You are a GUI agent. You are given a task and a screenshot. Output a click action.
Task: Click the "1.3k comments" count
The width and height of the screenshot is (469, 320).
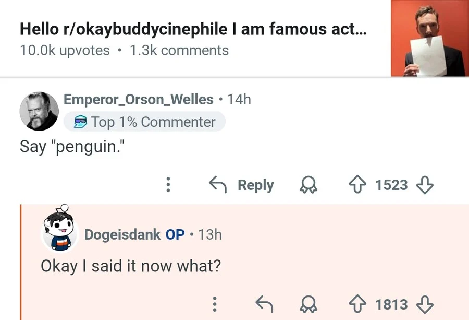click(180, 51)
